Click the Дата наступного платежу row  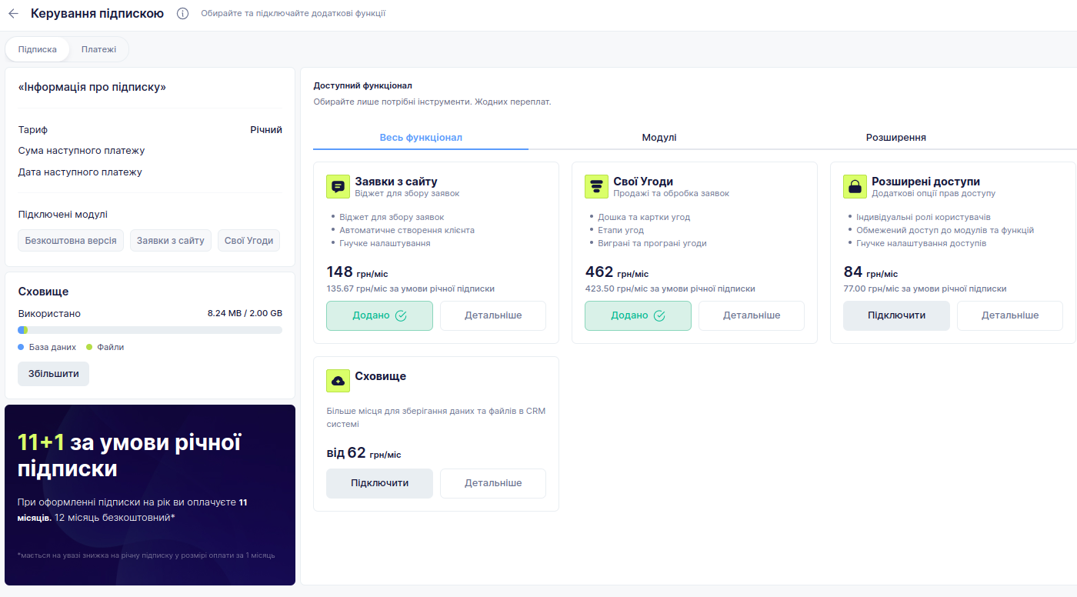tap(150, 172)
